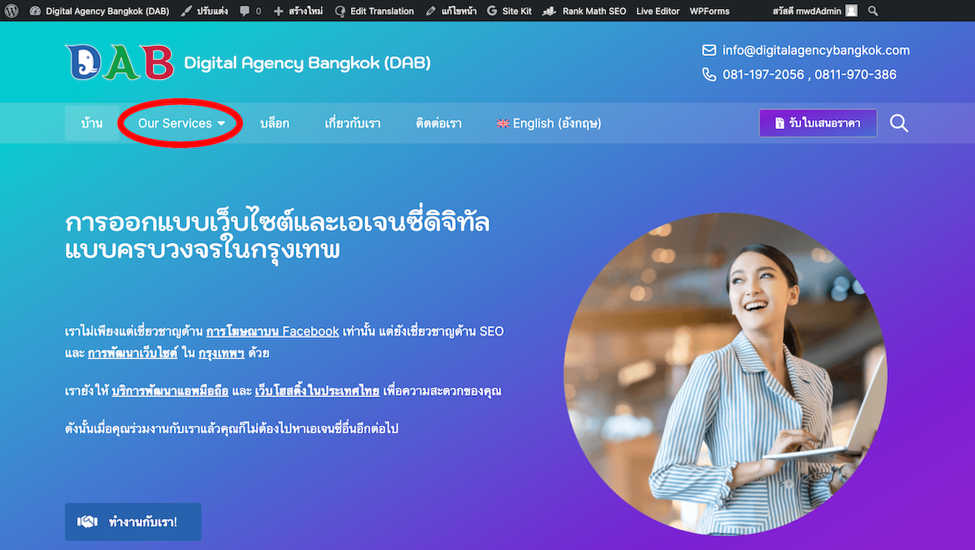Open the comments bubble icon in admin bar
Viewport: 975px width, 550px height.
click(x=245, y=11)
